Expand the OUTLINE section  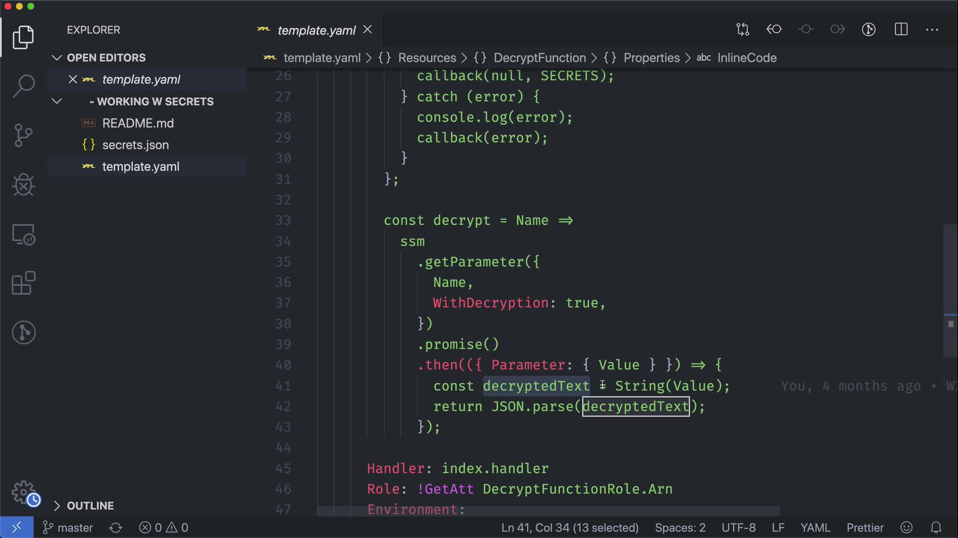pos(57,506)
